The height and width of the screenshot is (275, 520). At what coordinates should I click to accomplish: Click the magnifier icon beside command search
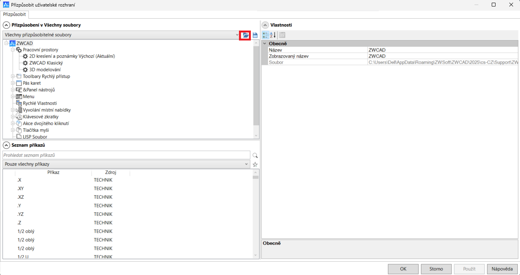click(255, 155)
